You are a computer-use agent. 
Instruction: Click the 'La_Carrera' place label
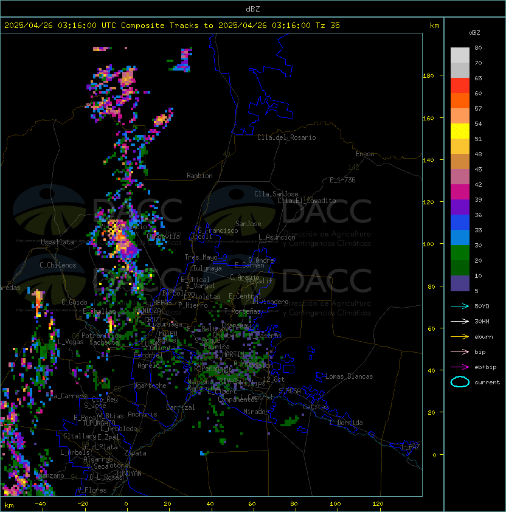(x=69, y=396)
